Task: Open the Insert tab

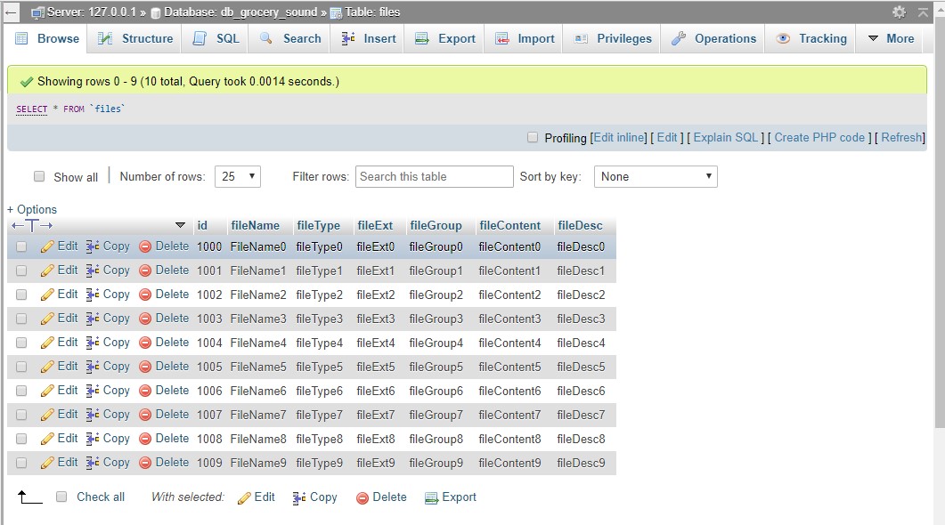Action: [368, 38]
